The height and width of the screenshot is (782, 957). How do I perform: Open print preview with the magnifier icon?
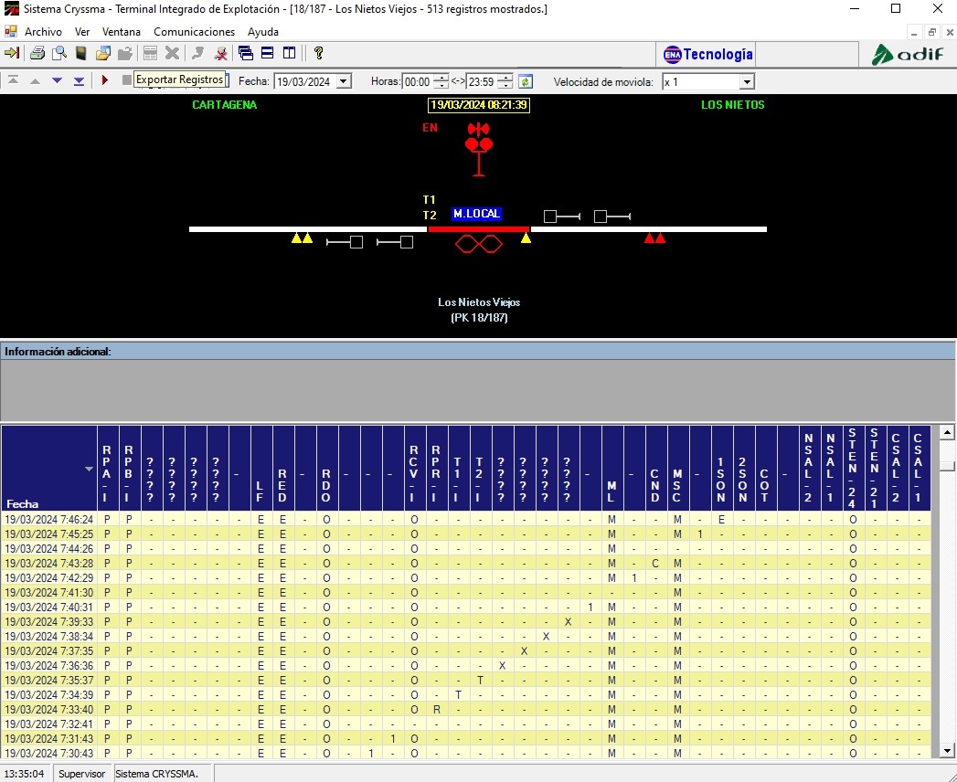(x=58, y=54)
